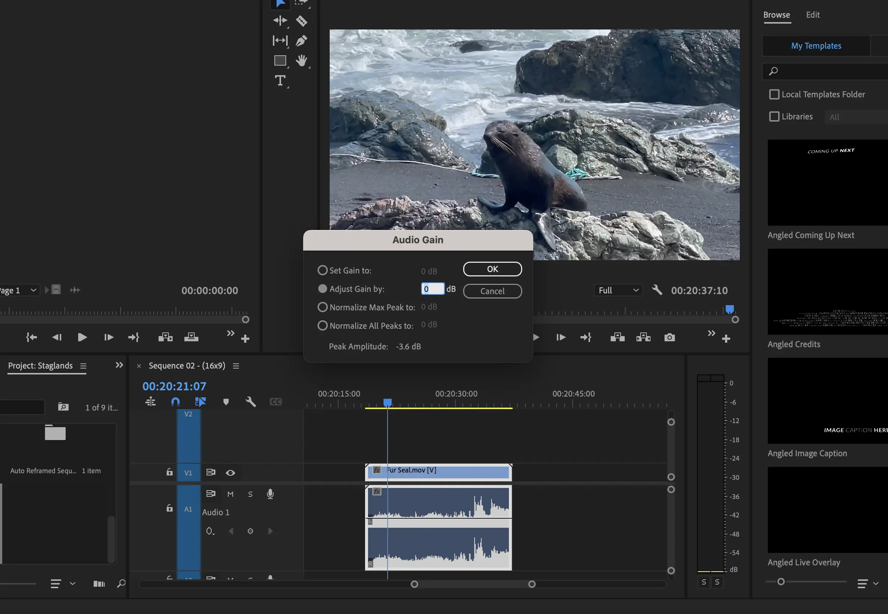Select the Rectangle tool

280,60
